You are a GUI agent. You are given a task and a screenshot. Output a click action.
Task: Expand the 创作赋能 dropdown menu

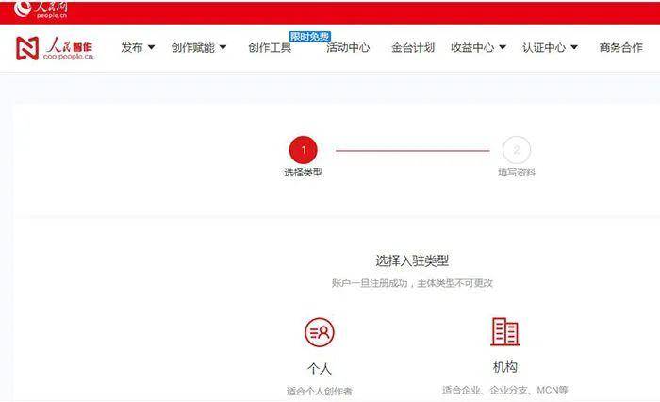(199, 47)
